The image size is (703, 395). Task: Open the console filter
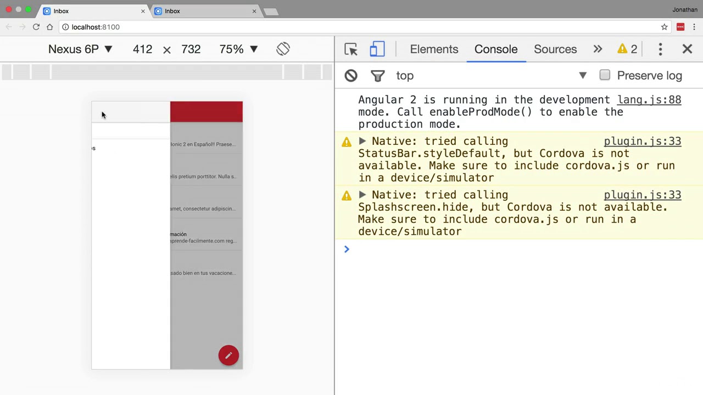click(377, 76)
